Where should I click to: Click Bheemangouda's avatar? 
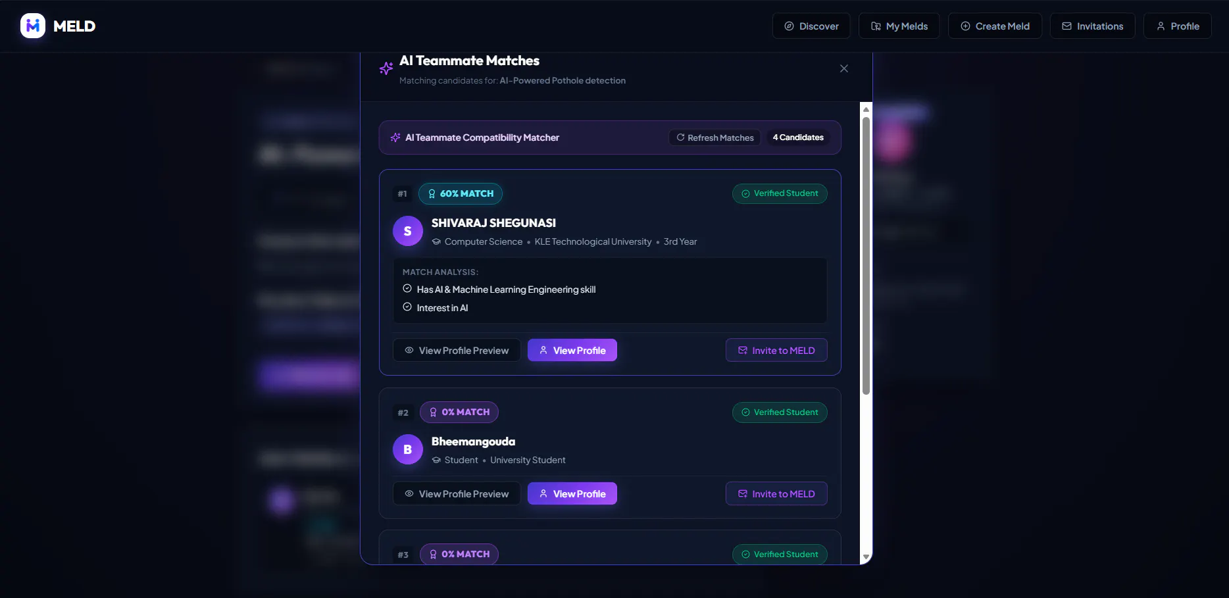click(408, 449)
